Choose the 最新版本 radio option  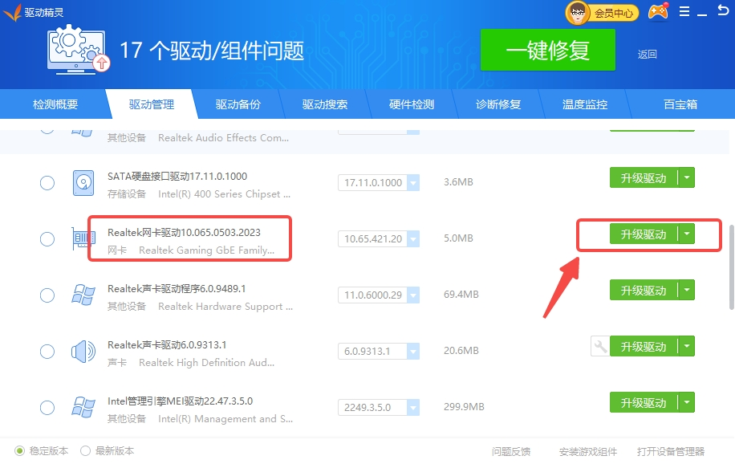[x=86, y=451]
